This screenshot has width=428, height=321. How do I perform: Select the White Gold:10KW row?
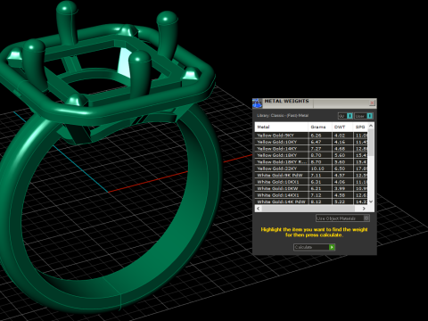[311, 188]
